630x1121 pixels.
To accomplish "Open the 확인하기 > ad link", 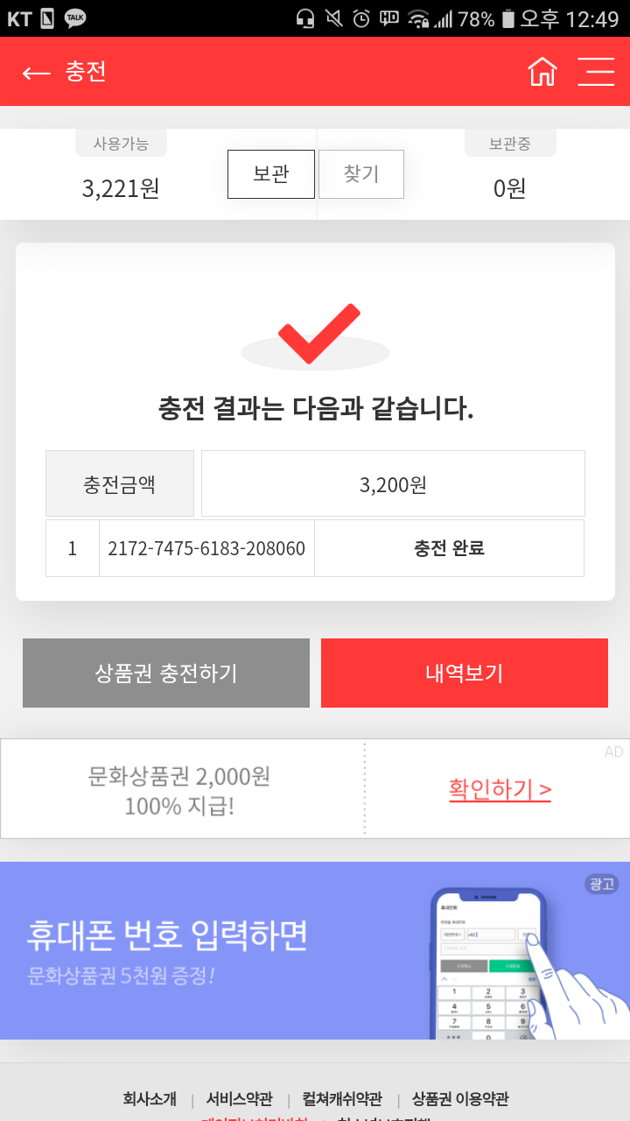I will click(x=500, y=789).
